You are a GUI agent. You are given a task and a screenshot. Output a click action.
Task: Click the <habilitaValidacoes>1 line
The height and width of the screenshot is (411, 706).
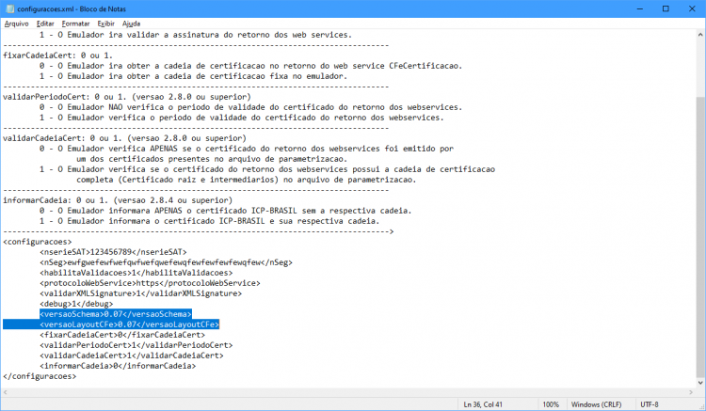click(136, 273)
